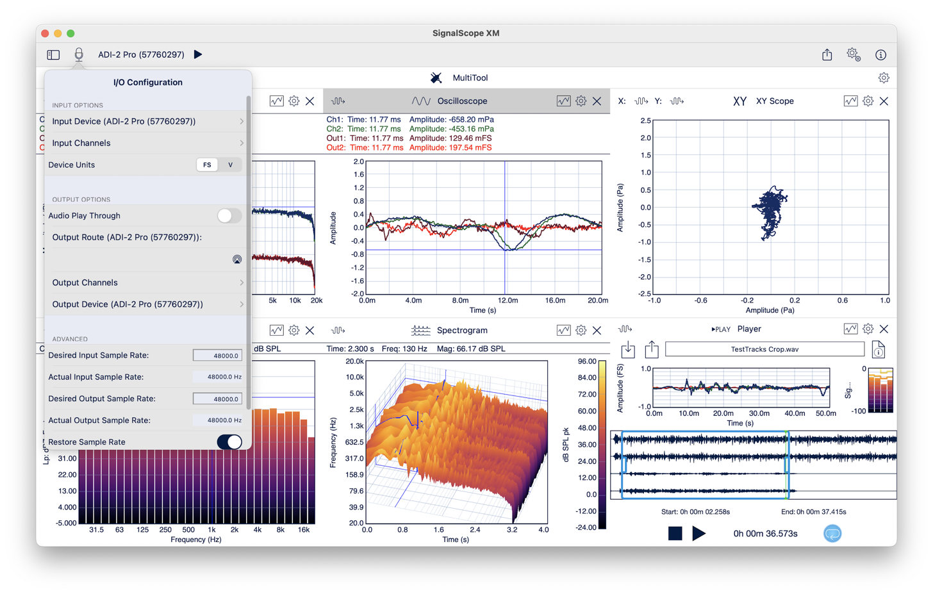Click the Player signal level meter
Viewport: 933px width, 594px height.
(x=880, y=390)
